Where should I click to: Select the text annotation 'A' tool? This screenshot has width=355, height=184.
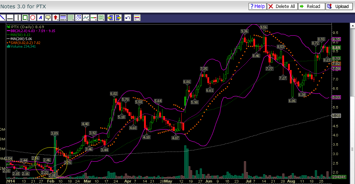(40, 17)
